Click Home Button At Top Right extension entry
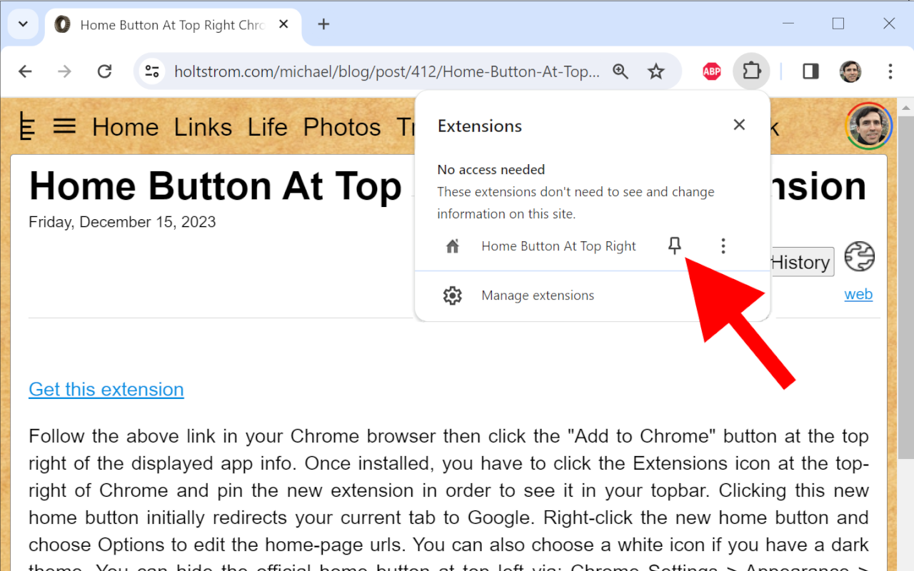914x571 pixels. click(558, 246)
